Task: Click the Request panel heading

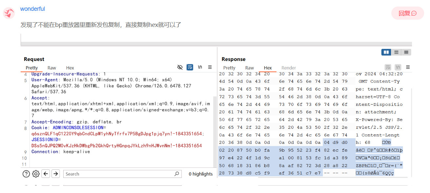Action: [x=34, y=59]
